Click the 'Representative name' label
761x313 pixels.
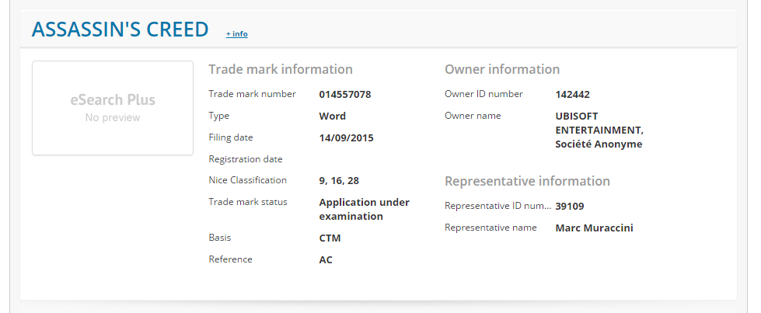coord(490,228)
